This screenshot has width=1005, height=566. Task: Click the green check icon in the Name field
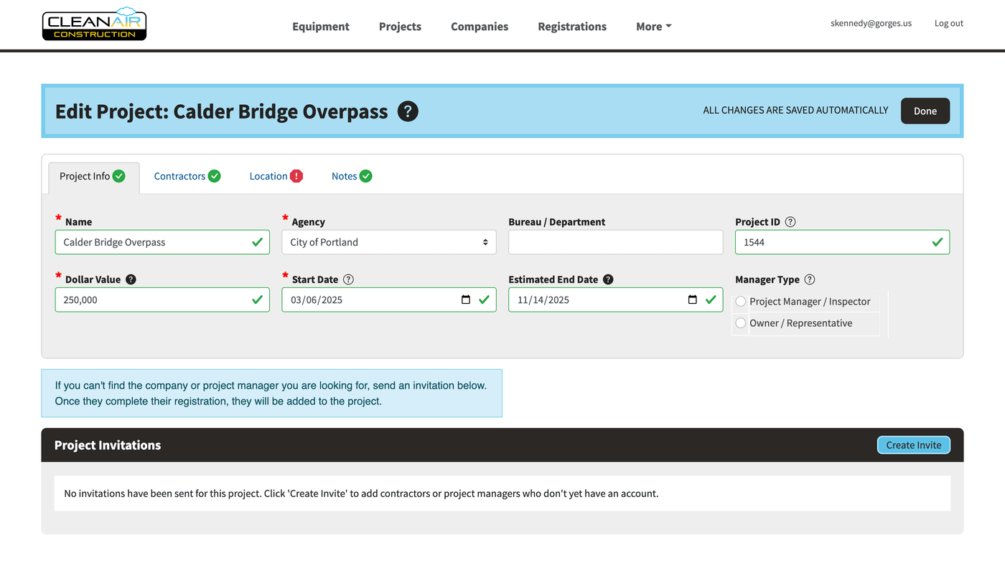pos(257,242)
